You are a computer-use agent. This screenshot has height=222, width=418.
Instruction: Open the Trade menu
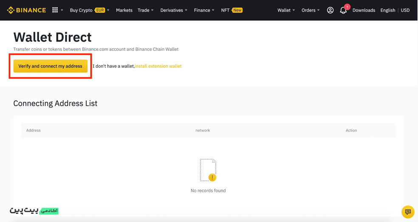144,10
